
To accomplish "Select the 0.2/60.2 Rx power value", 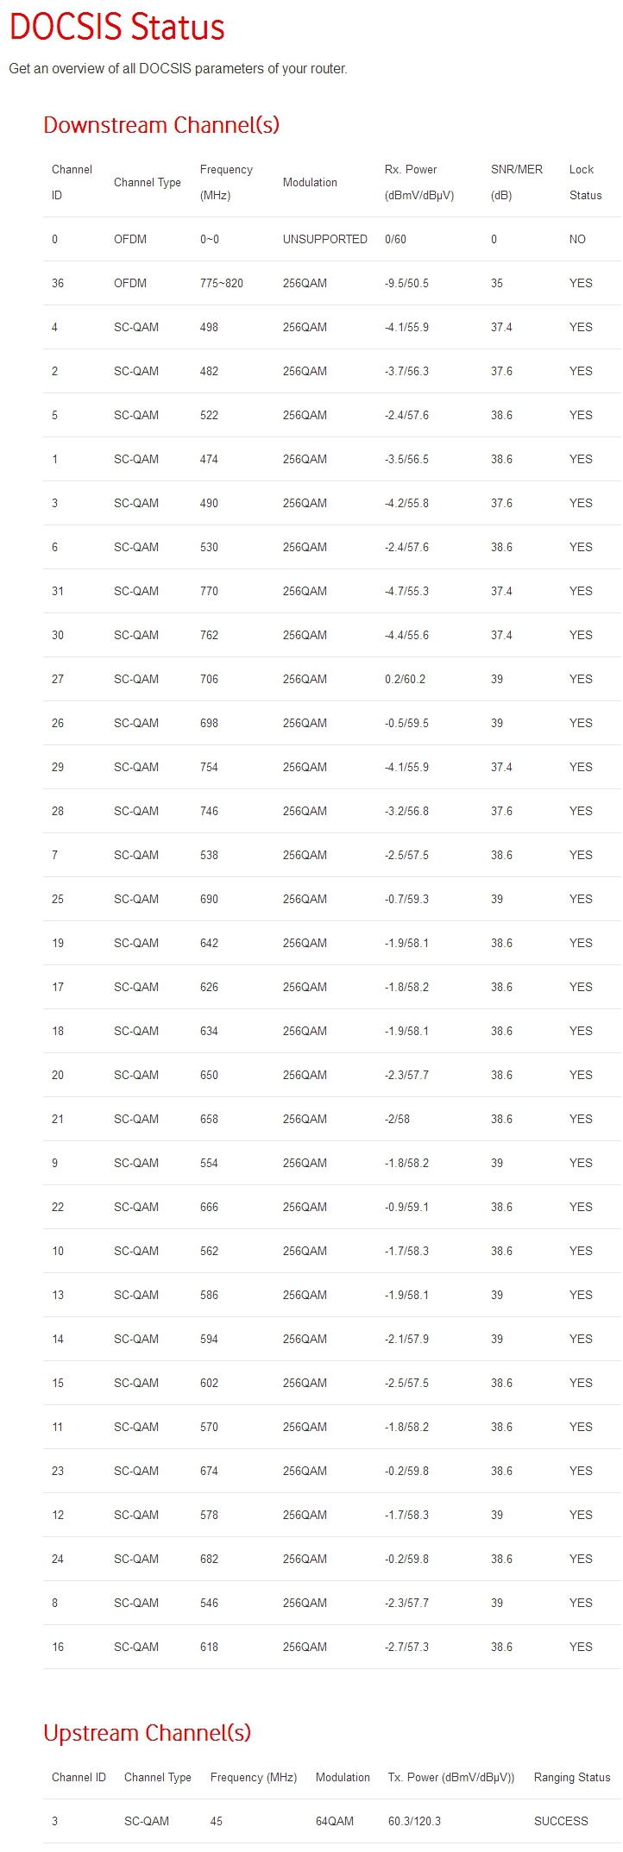I will (x=405, y=679).
